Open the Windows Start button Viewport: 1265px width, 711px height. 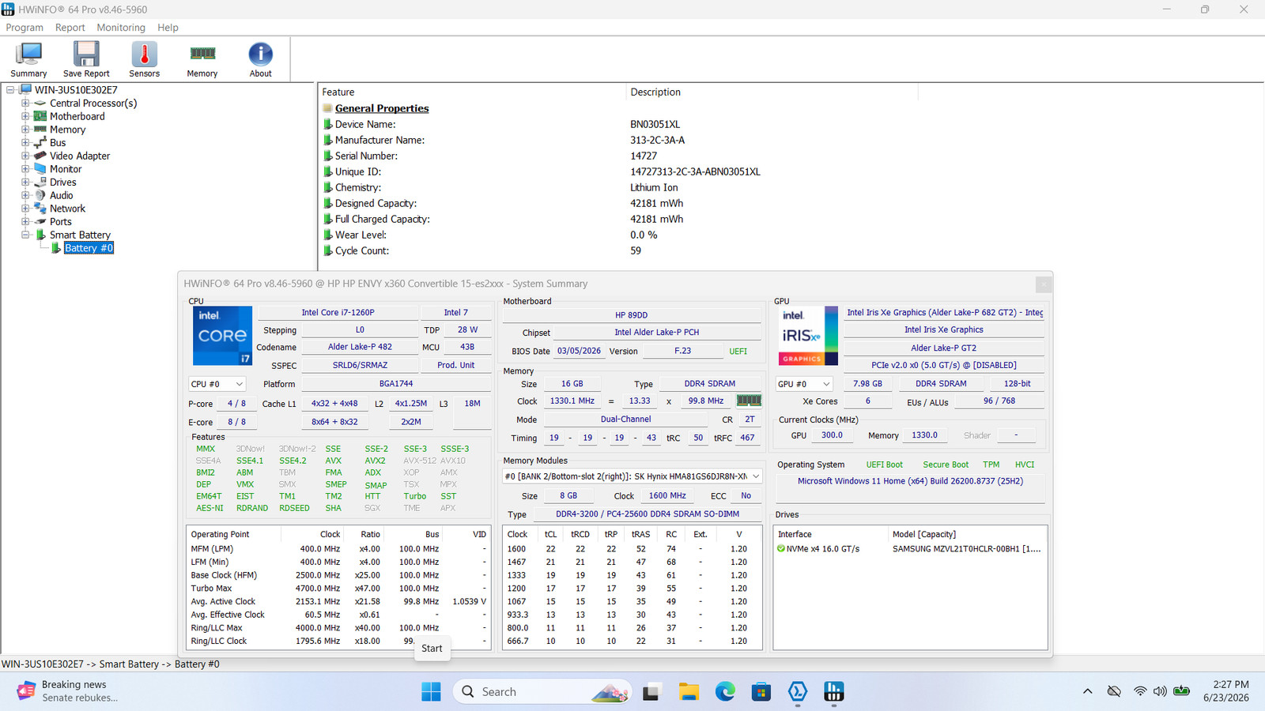tap(431, 692)
